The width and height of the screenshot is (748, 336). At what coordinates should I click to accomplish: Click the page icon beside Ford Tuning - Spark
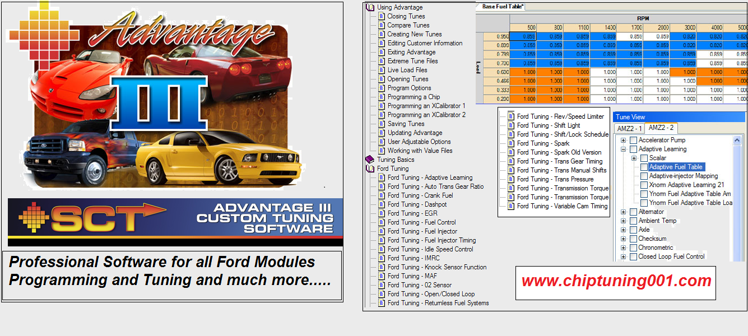point(511,143)
